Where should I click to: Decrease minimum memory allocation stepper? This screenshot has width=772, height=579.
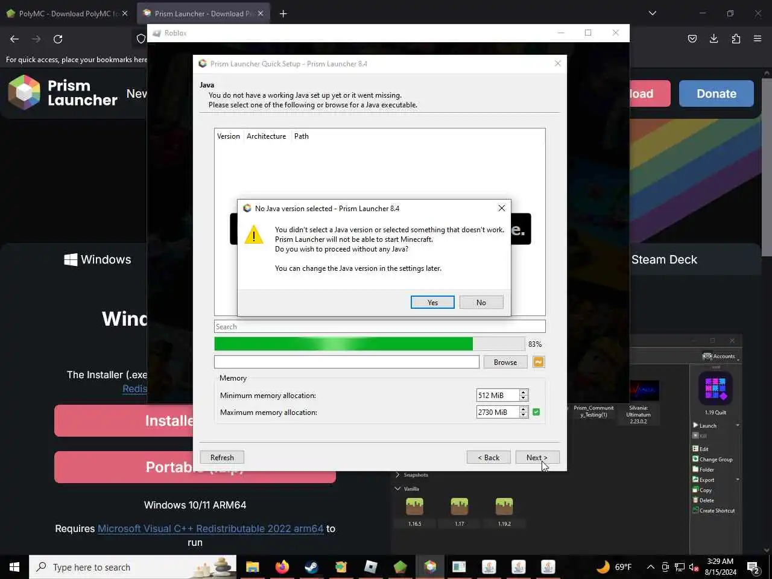click(x=524, y=398)
